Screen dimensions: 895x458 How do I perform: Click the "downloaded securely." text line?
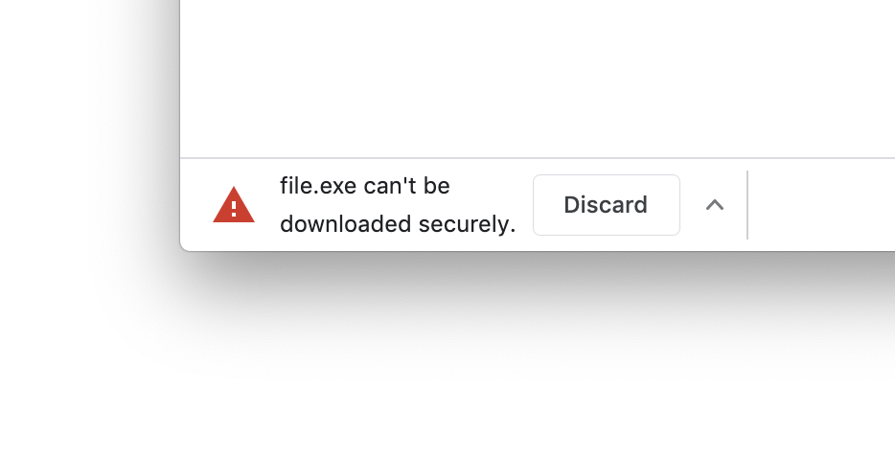tap(397, 224)
